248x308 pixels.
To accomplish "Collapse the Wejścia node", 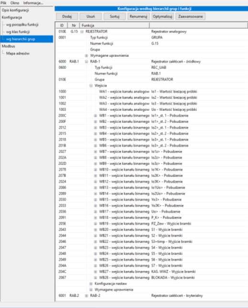I will [91, 86].
